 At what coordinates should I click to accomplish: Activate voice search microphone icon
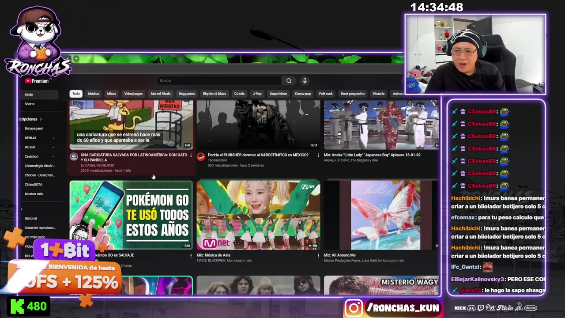[305, 81]
